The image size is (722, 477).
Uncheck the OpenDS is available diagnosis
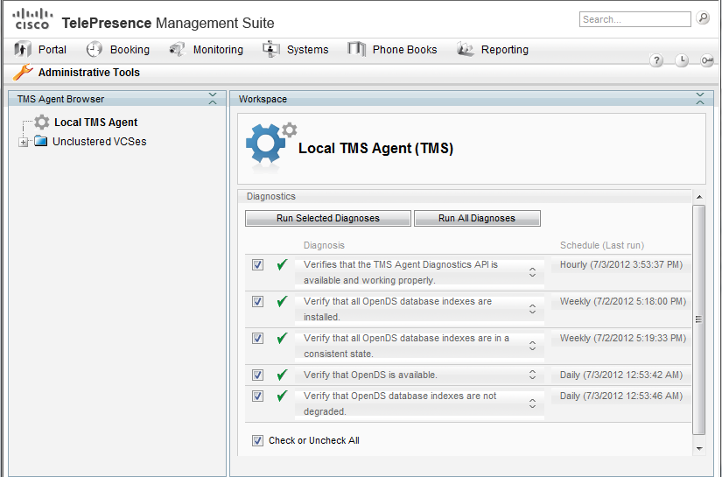coord(258,375)
